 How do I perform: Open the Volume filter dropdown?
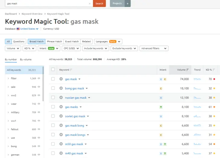pyautogui.click(x=13, y=49)
